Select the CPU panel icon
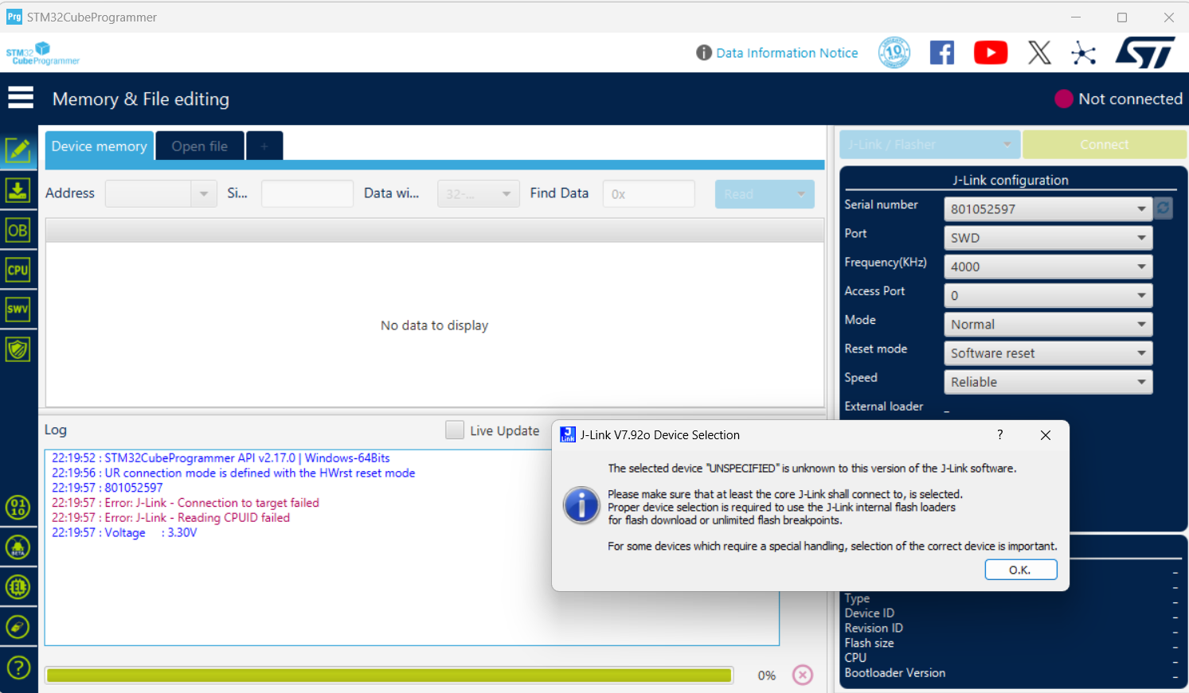 pos(19,269)
